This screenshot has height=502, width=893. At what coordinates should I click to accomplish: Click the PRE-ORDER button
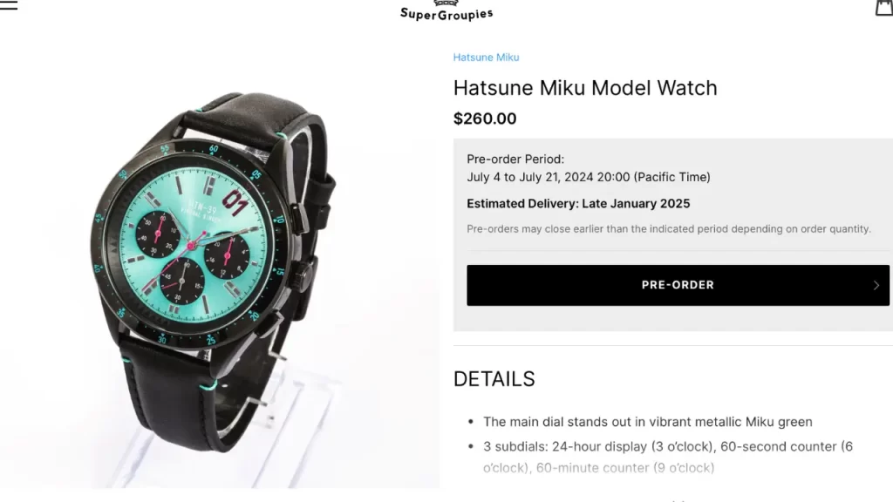[x=678, y=285]
